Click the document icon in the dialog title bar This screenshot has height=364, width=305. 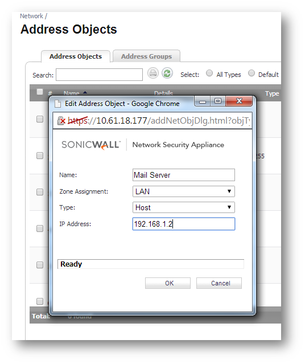[x=57, y=104]
